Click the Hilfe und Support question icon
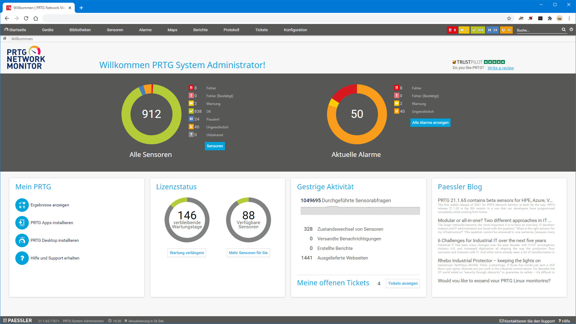The height and width of the screenshot is (324, 576). (x=22, y=258)
